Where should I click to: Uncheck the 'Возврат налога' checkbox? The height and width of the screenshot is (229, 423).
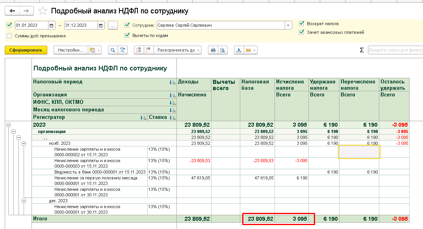(302, 24)
